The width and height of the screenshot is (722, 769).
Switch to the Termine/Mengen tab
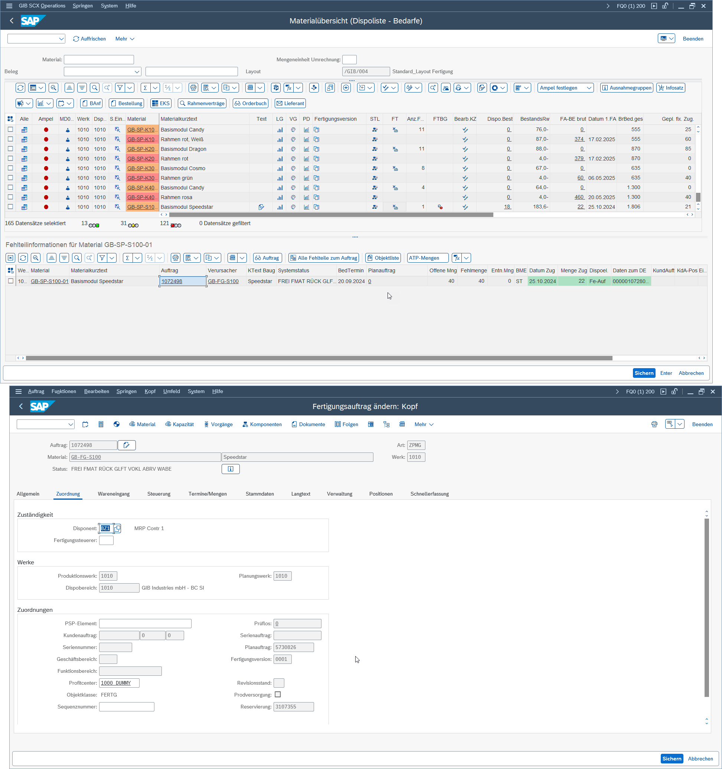coord(208,494)
